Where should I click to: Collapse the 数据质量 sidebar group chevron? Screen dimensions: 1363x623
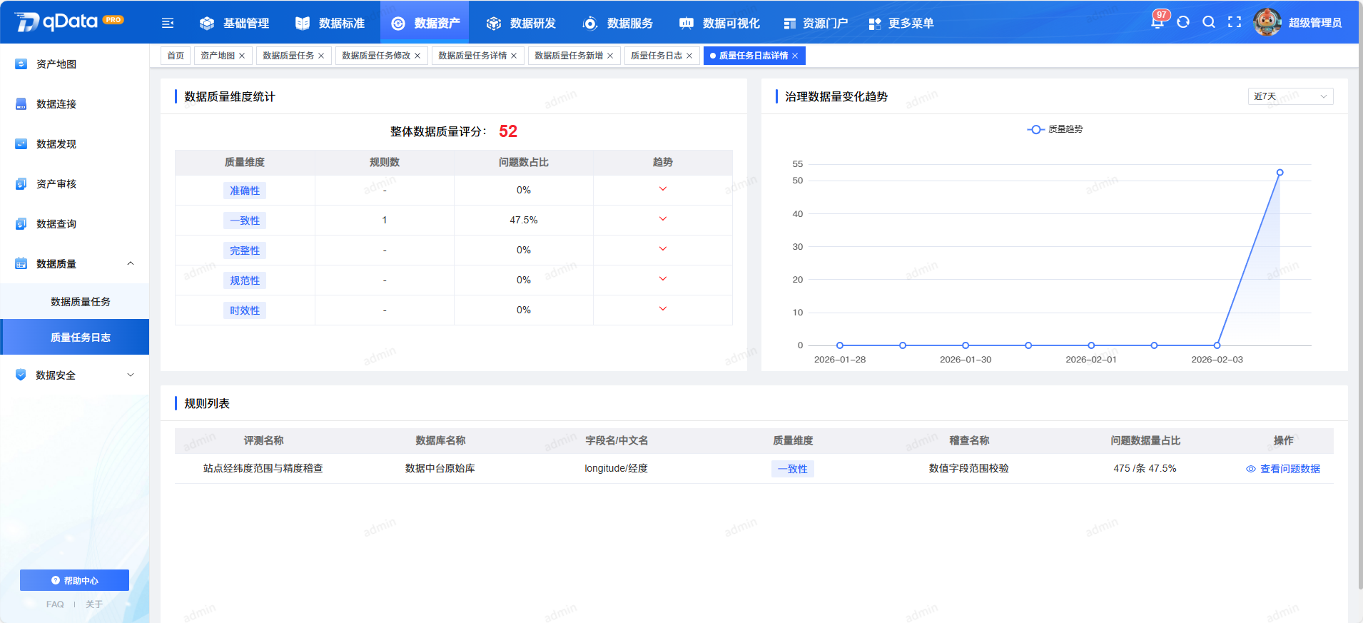point(131,263)
